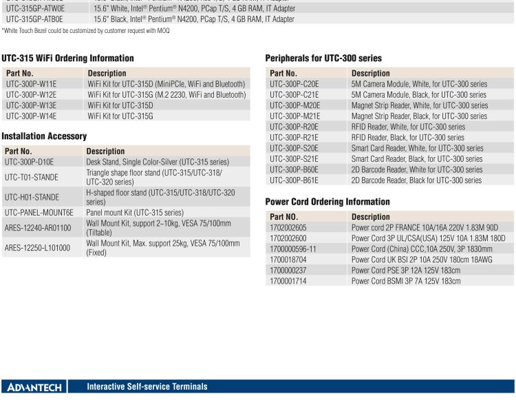Click part number UTC-300P-W11E
The height and width of the screenshot is (407, 516).
[x=31, y=84]
